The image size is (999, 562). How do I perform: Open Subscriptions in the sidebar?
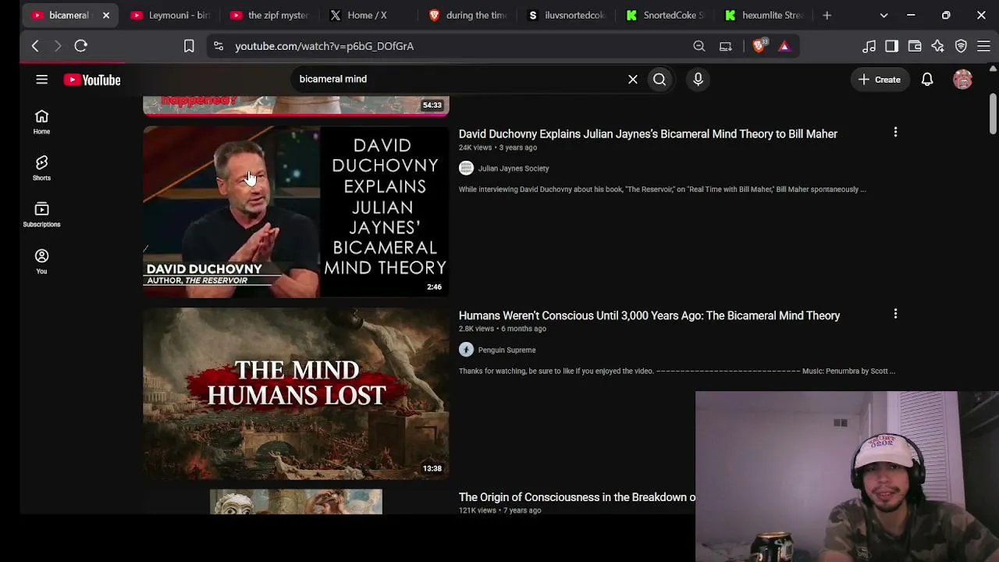click(x=41, y=215)
